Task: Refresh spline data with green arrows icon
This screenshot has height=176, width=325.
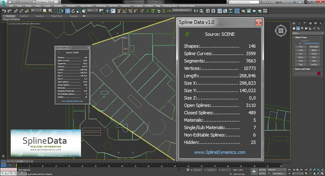Action: 188,35
